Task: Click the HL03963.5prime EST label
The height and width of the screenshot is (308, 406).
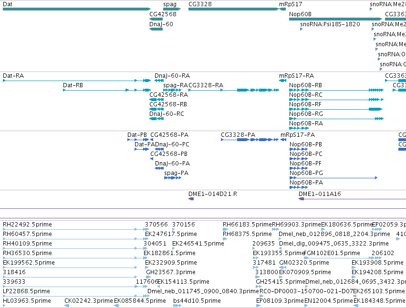Action: click(27, 301)
